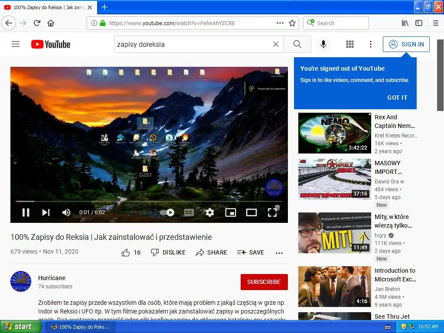This screenshot has height=333, width=444.
Task: Open the SHARE dialog
Action: [x=211, y=252]
